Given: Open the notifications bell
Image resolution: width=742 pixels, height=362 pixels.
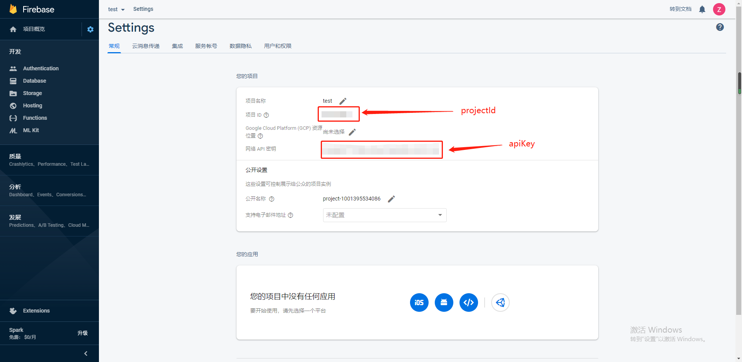Looking at the screenshot, I should click(x=702, y=9).
